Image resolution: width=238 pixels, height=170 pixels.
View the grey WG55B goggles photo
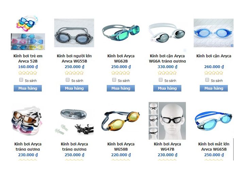(x=74, y=33)
